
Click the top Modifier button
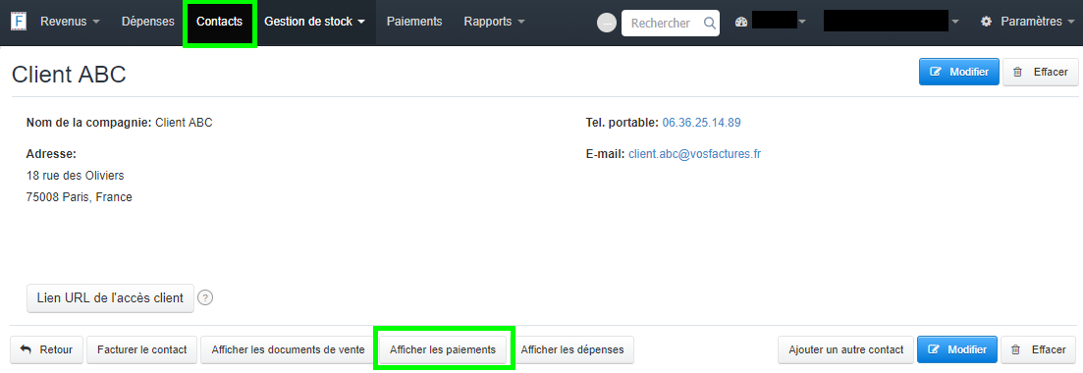[x=958, y=72]
